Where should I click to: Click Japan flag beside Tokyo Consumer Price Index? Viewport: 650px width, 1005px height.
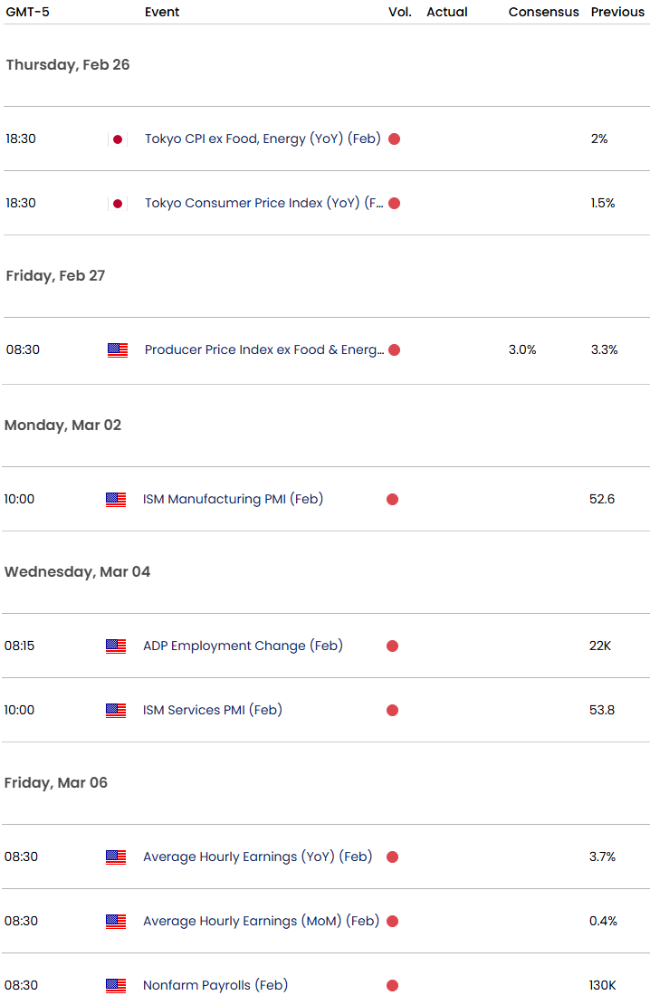[x=117, y=204]
